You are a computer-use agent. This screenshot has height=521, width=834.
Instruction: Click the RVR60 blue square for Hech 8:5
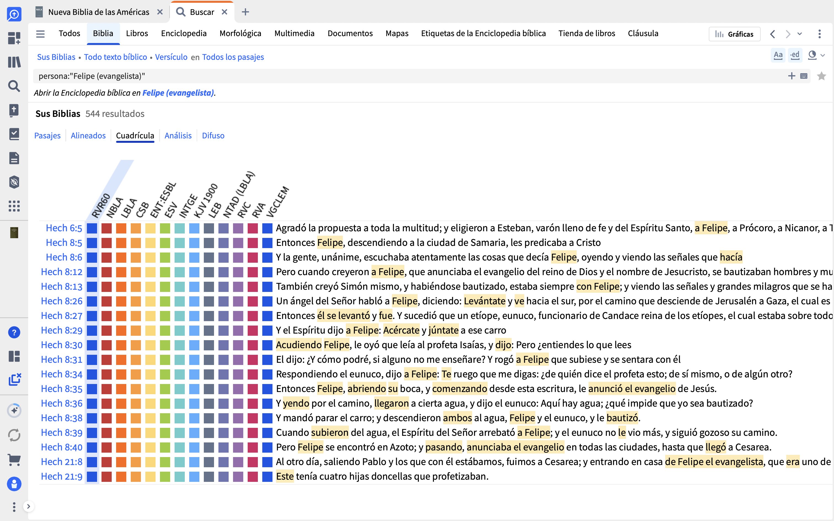(92, 243)
